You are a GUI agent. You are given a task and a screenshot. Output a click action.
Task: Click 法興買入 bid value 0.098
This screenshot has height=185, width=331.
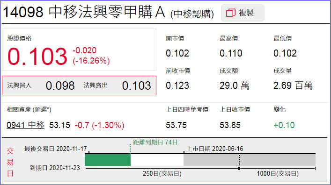[x=60, y=85]
